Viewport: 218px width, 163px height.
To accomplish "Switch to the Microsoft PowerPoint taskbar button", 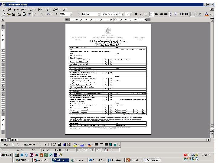I will (134, 160).
